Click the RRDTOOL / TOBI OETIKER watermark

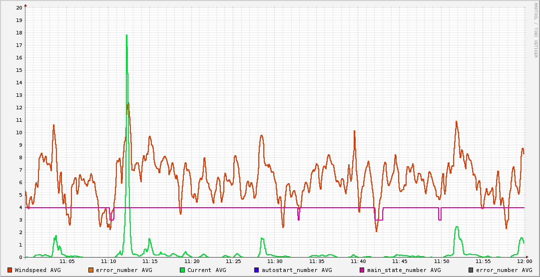tap(536, 30)
